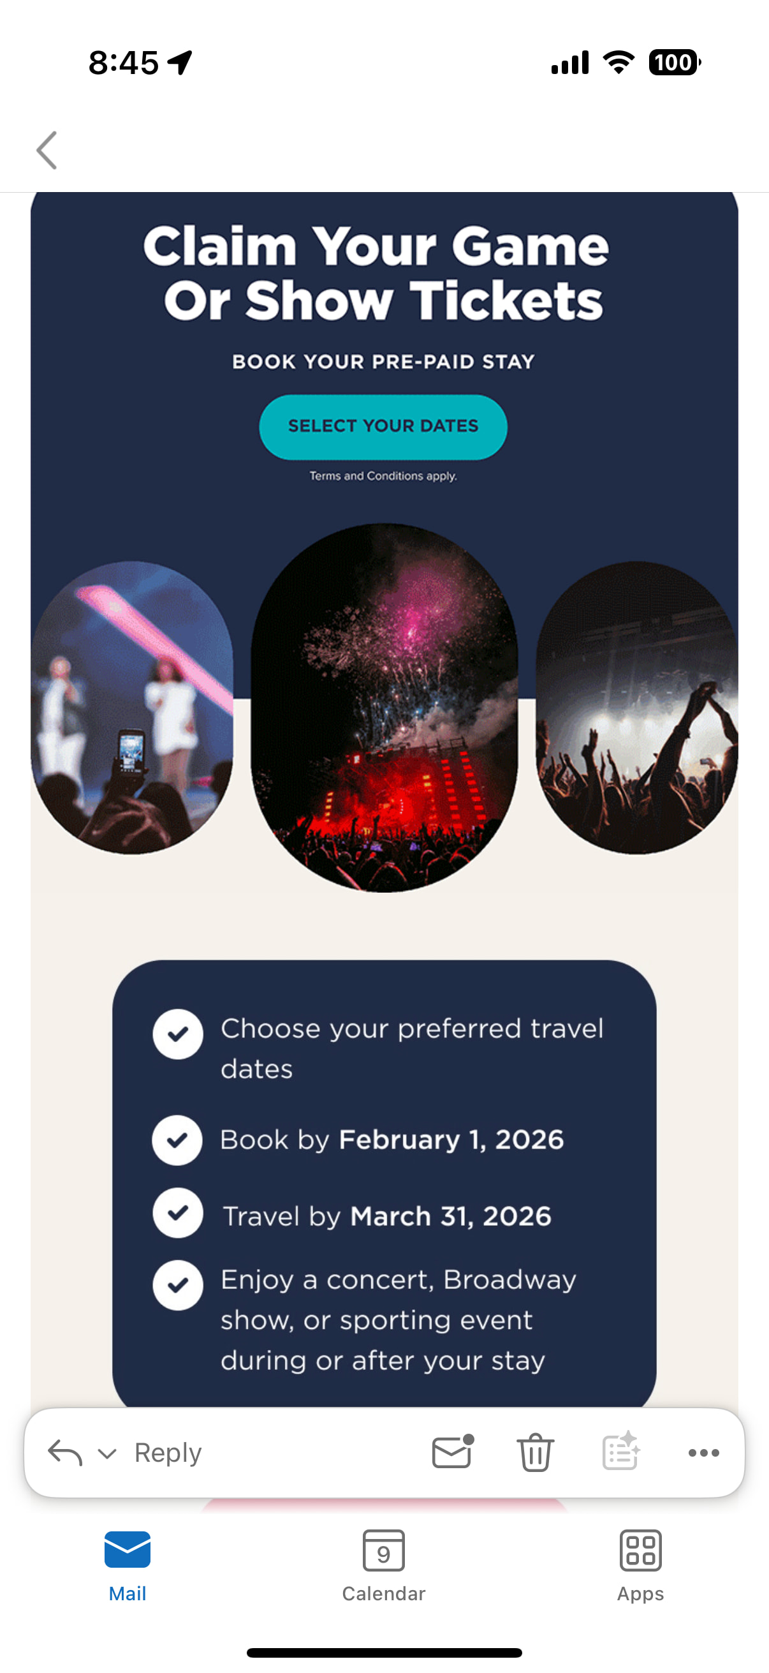The width and height of the screenshot is (769, 1673).
Task: Delete the email using trash icon
Action: tap(535, 1452)
